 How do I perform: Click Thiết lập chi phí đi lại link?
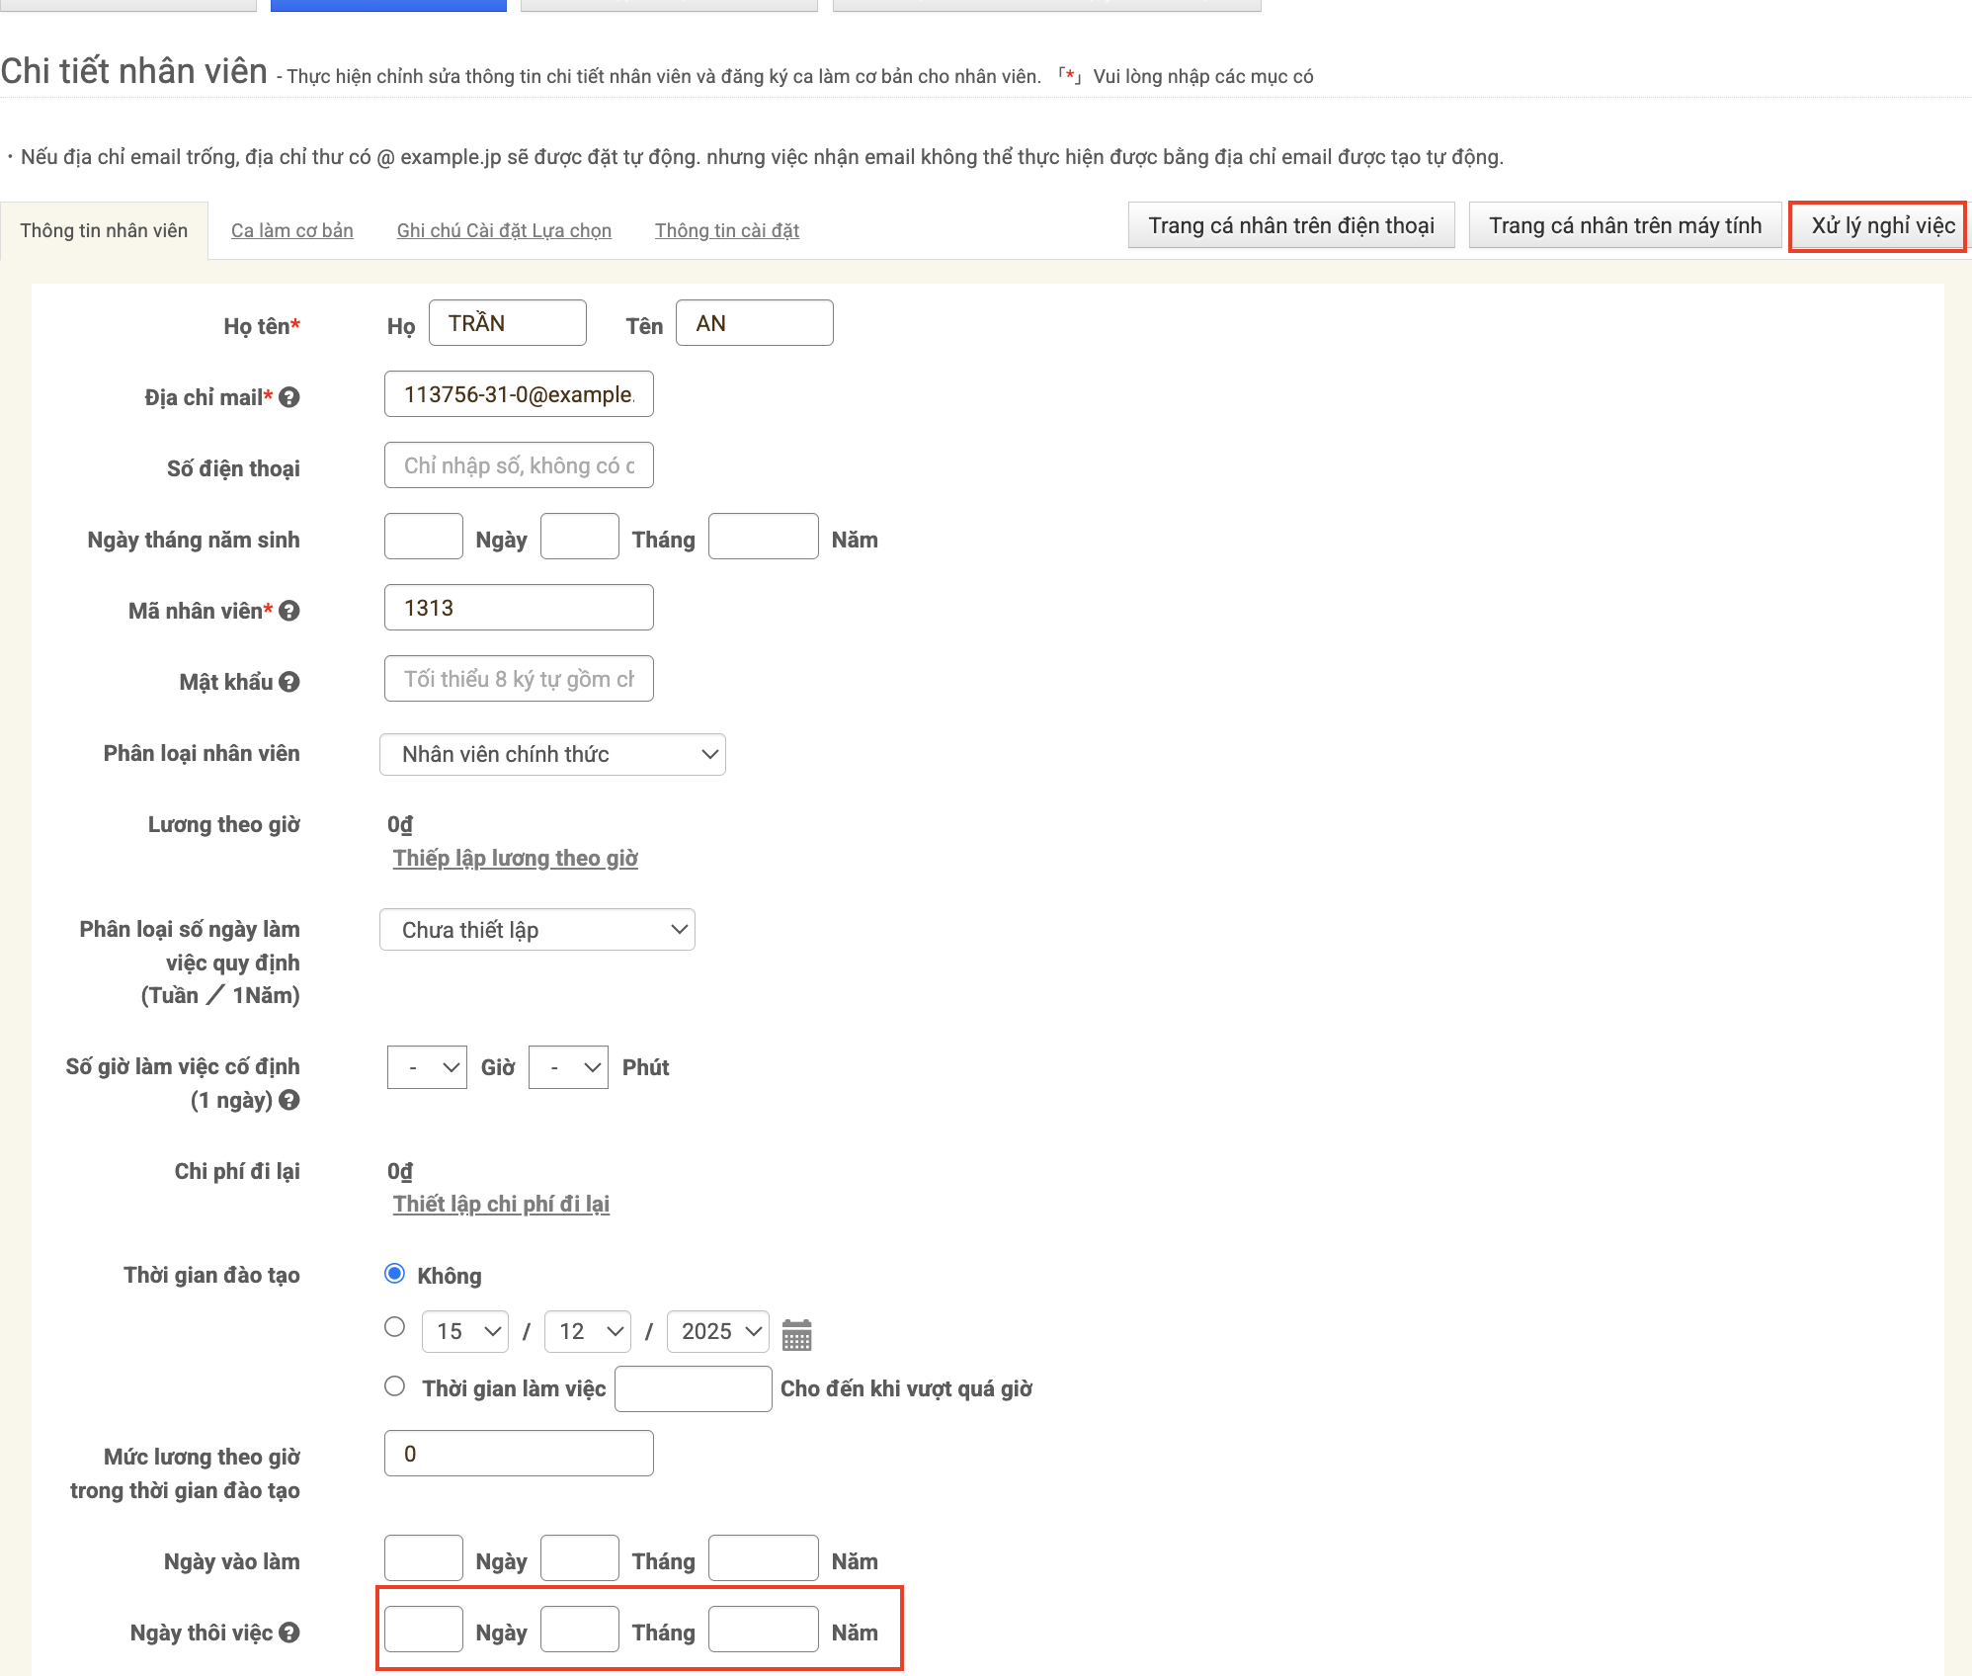pos(501,1204)
